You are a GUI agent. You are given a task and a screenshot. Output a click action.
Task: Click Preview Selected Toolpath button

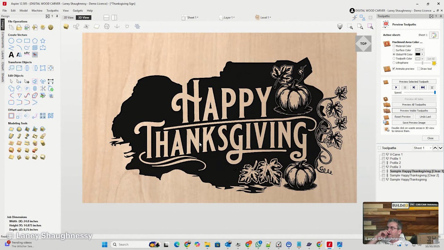pyautogui.click(x=414, y=82)
